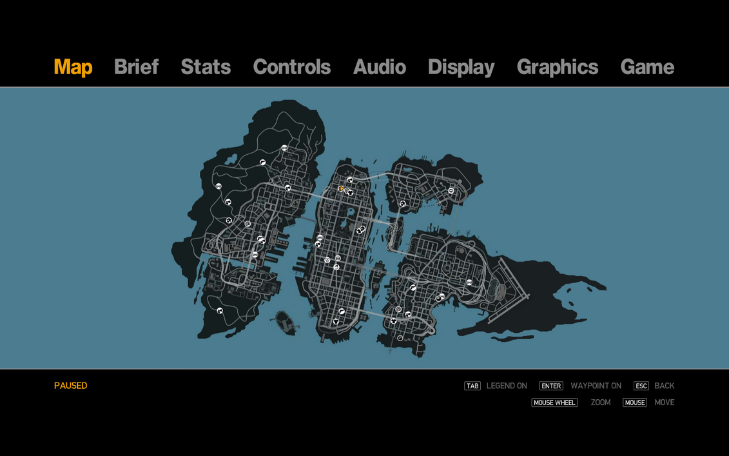This screenshot has height=456, width=729.
Task: Select the gun icon on the northern west island
Action: [x=263, y=163]
